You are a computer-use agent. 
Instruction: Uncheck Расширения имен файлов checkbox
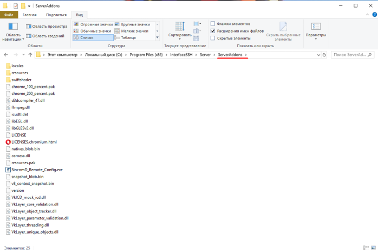click(x=213, y=31)
